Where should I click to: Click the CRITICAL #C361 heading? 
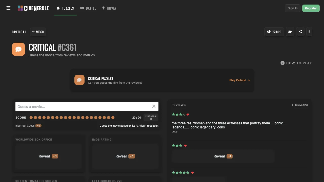52,48
